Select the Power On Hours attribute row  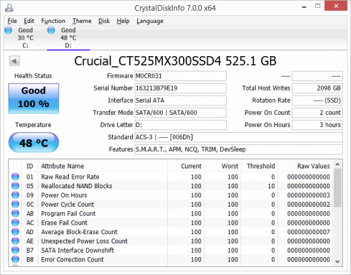(x=171, y=195)
